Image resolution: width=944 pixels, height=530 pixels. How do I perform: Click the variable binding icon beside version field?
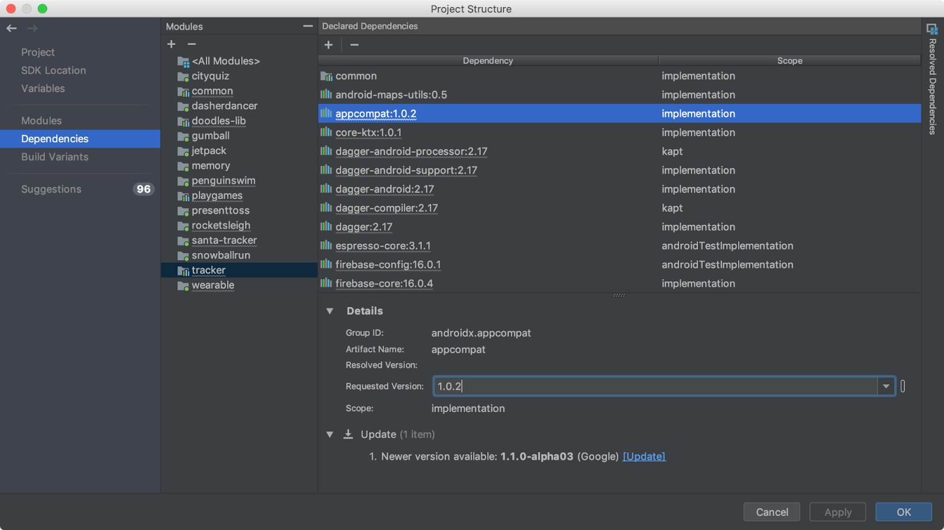click(903, 387)
